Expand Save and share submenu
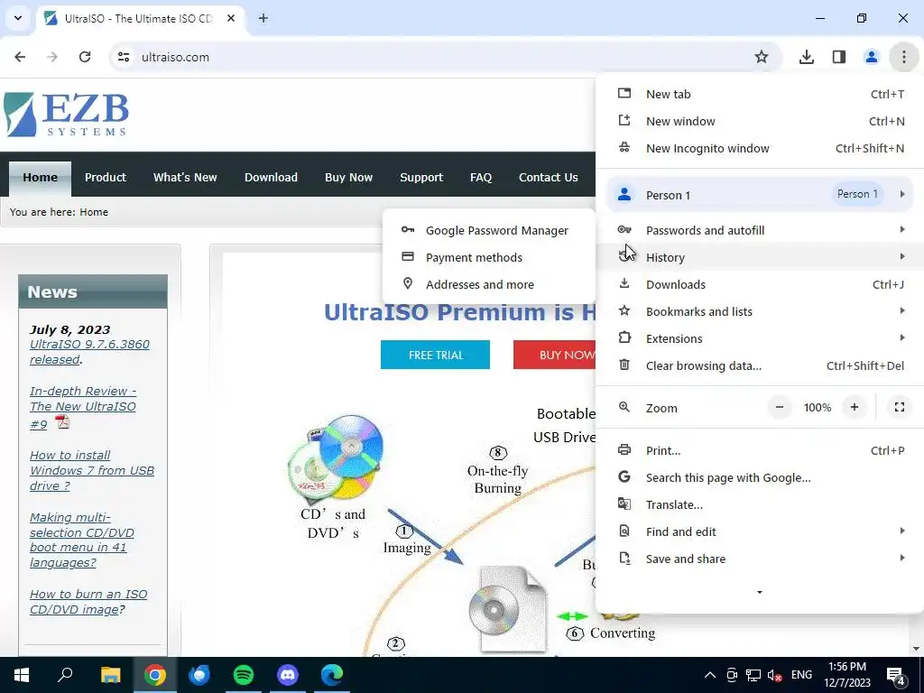924x693 pixels. point(760,559)
